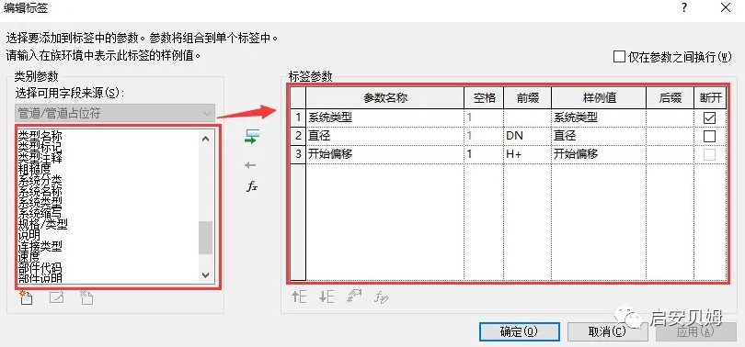Click the edit parameter pencil icon below the field list
Viewport: 745px width, 347px height.
point(56,297)
